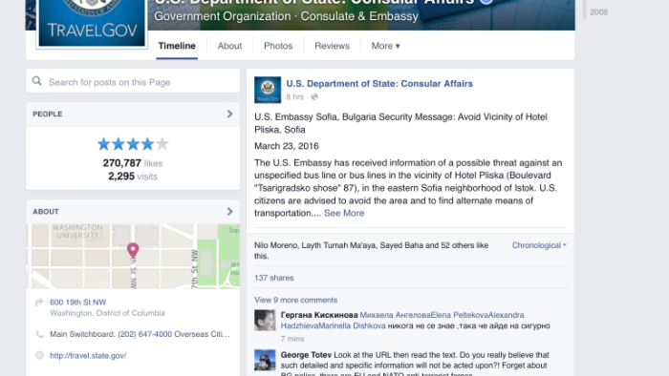Open the 137 shares link
Viewport: 669px width, 376px height.
[x=274, y=278]
